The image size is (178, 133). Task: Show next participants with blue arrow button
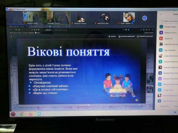pyautogui.click(x=144, y=18)
